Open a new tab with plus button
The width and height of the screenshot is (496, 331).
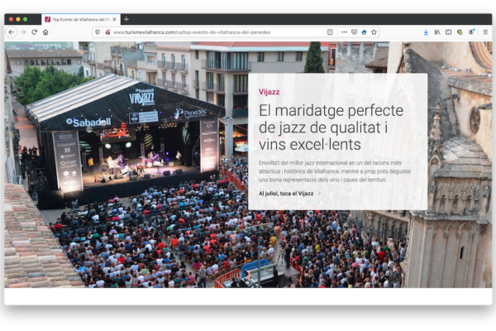126,18
